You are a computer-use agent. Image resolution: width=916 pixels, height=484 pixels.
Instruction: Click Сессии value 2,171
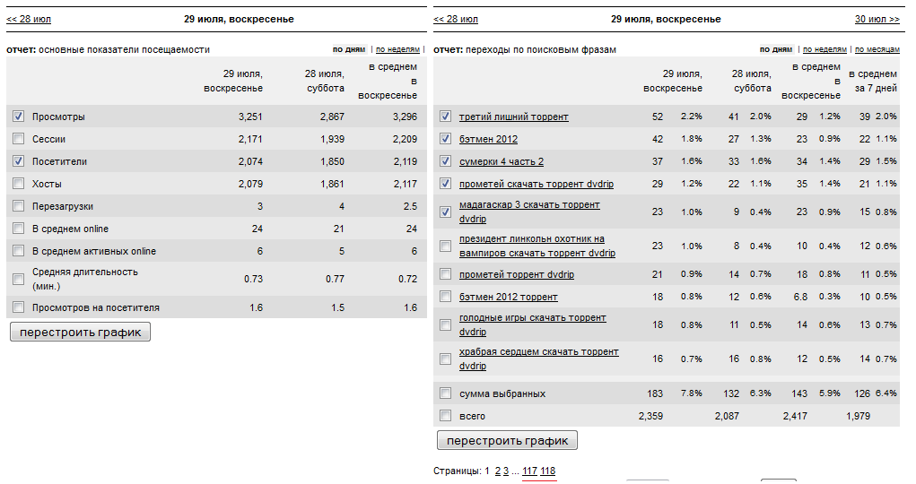pyautogui.click(x=250, y=139)
